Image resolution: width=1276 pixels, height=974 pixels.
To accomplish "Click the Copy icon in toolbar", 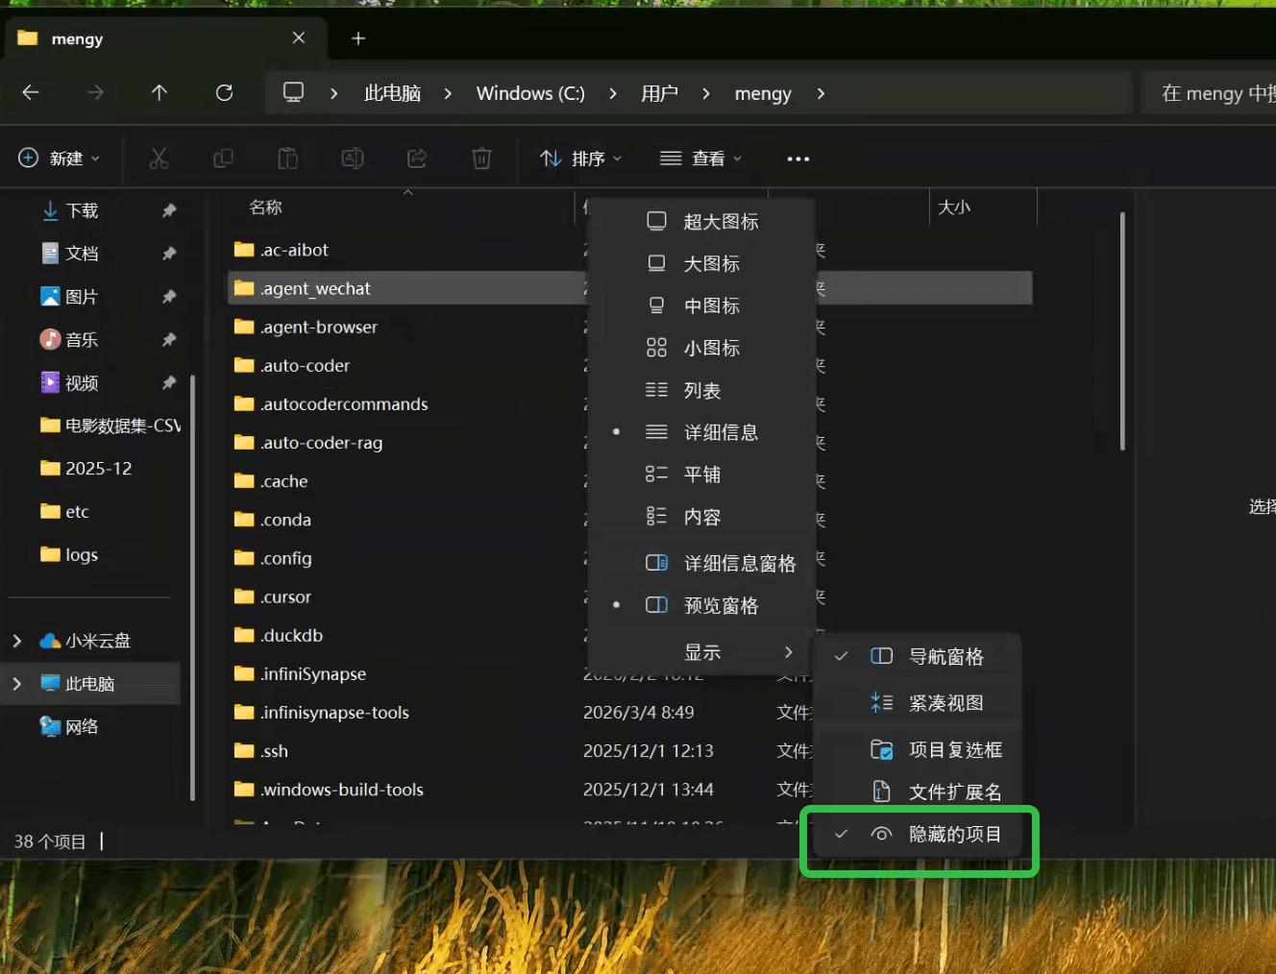I will 223,158.
